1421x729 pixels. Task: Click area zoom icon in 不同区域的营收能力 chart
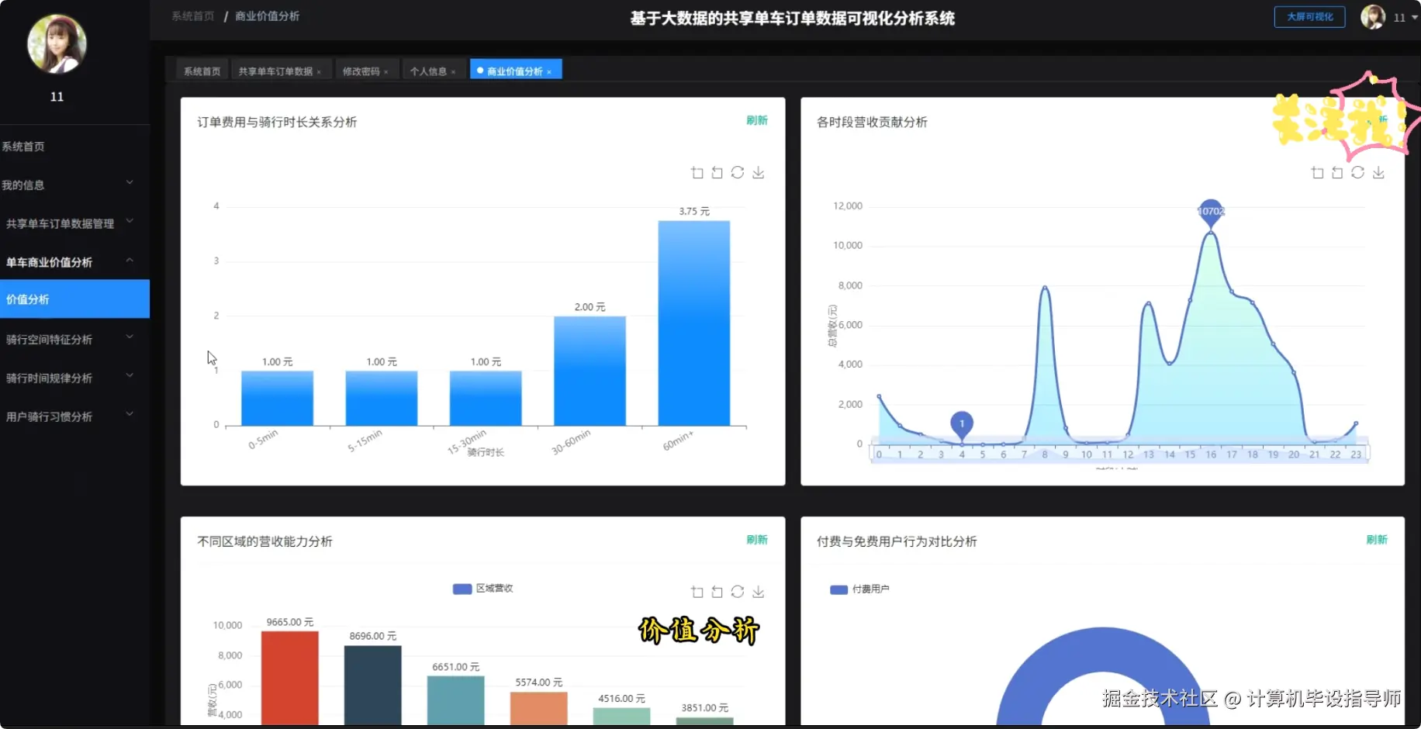697,592
